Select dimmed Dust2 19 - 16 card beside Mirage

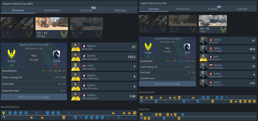[87, 28]
